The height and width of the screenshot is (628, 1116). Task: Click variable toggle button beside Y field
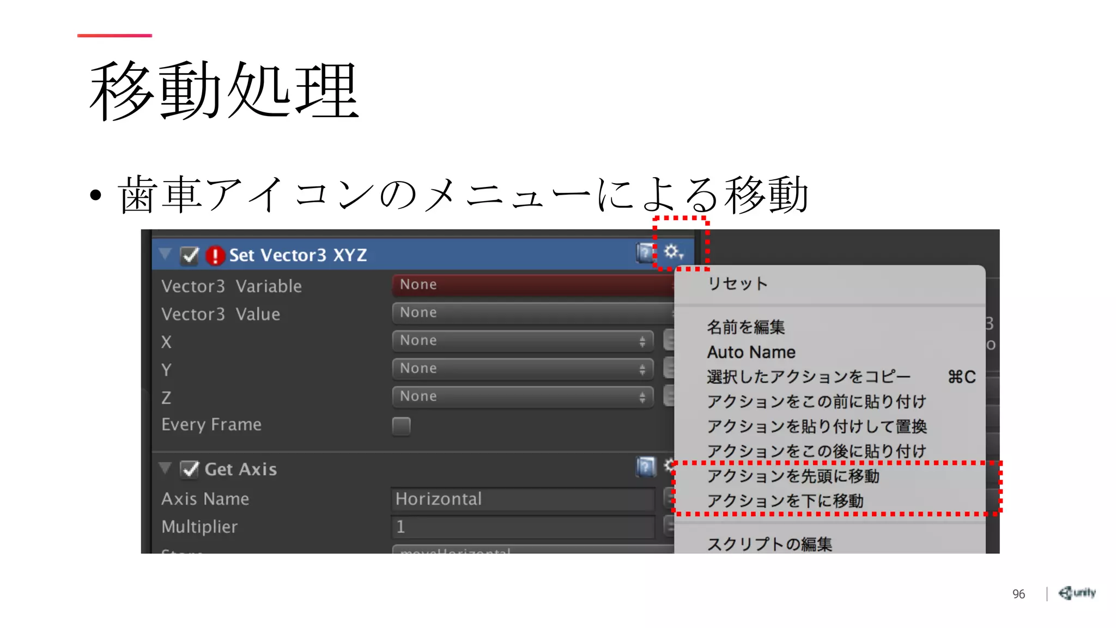tap(669, 369)
